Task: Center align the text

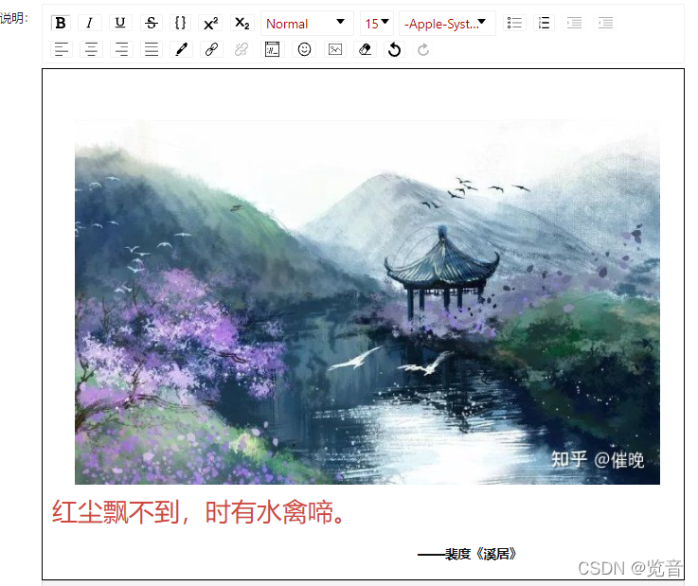Action: (91, 49)
